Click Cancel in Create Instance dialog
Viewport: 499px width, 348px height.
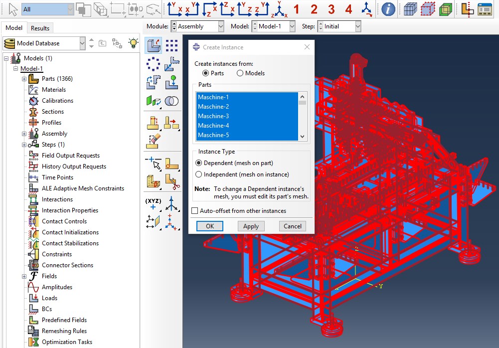[x=293, y=226]
